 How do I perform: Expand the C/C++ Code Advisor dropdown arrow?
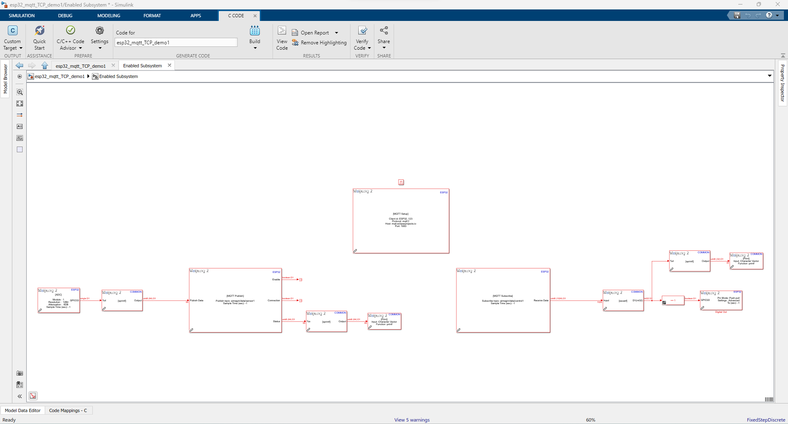pyautogui.click(x=80, y=48)
